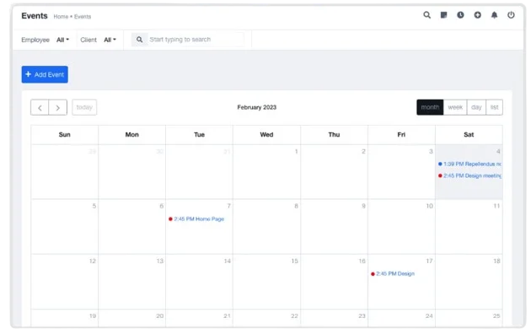Screen dimensions: 531x334
Task: Select February 20 day number
Action: [160, 316]
